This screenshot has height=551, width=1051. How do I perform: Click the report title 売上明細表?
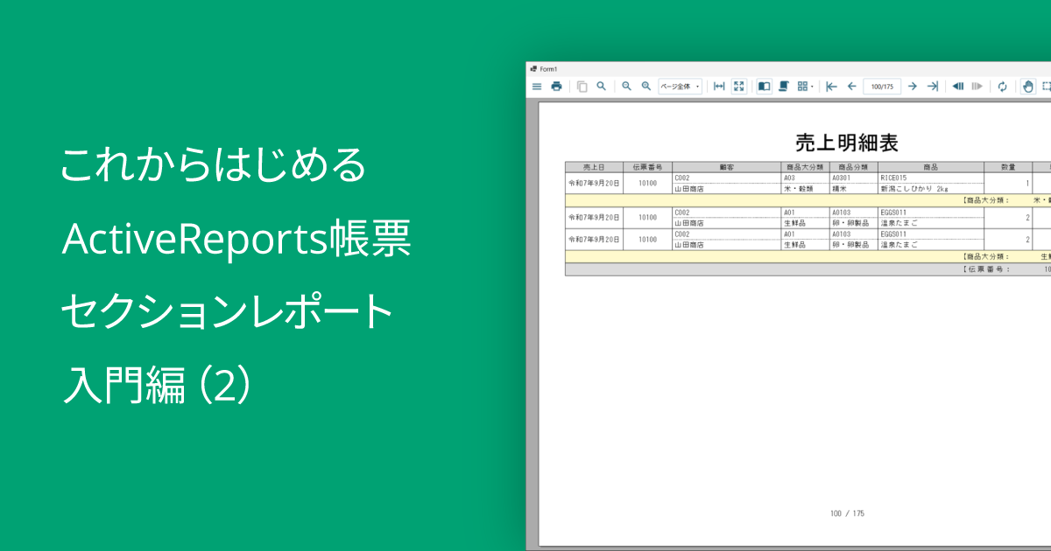click(847, 143)
